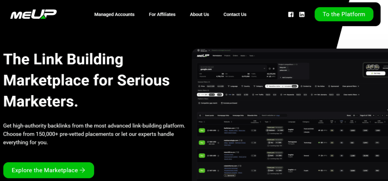Open the MeUp Facebook page icon
388x181 pixels.
[x=291, y=14]
